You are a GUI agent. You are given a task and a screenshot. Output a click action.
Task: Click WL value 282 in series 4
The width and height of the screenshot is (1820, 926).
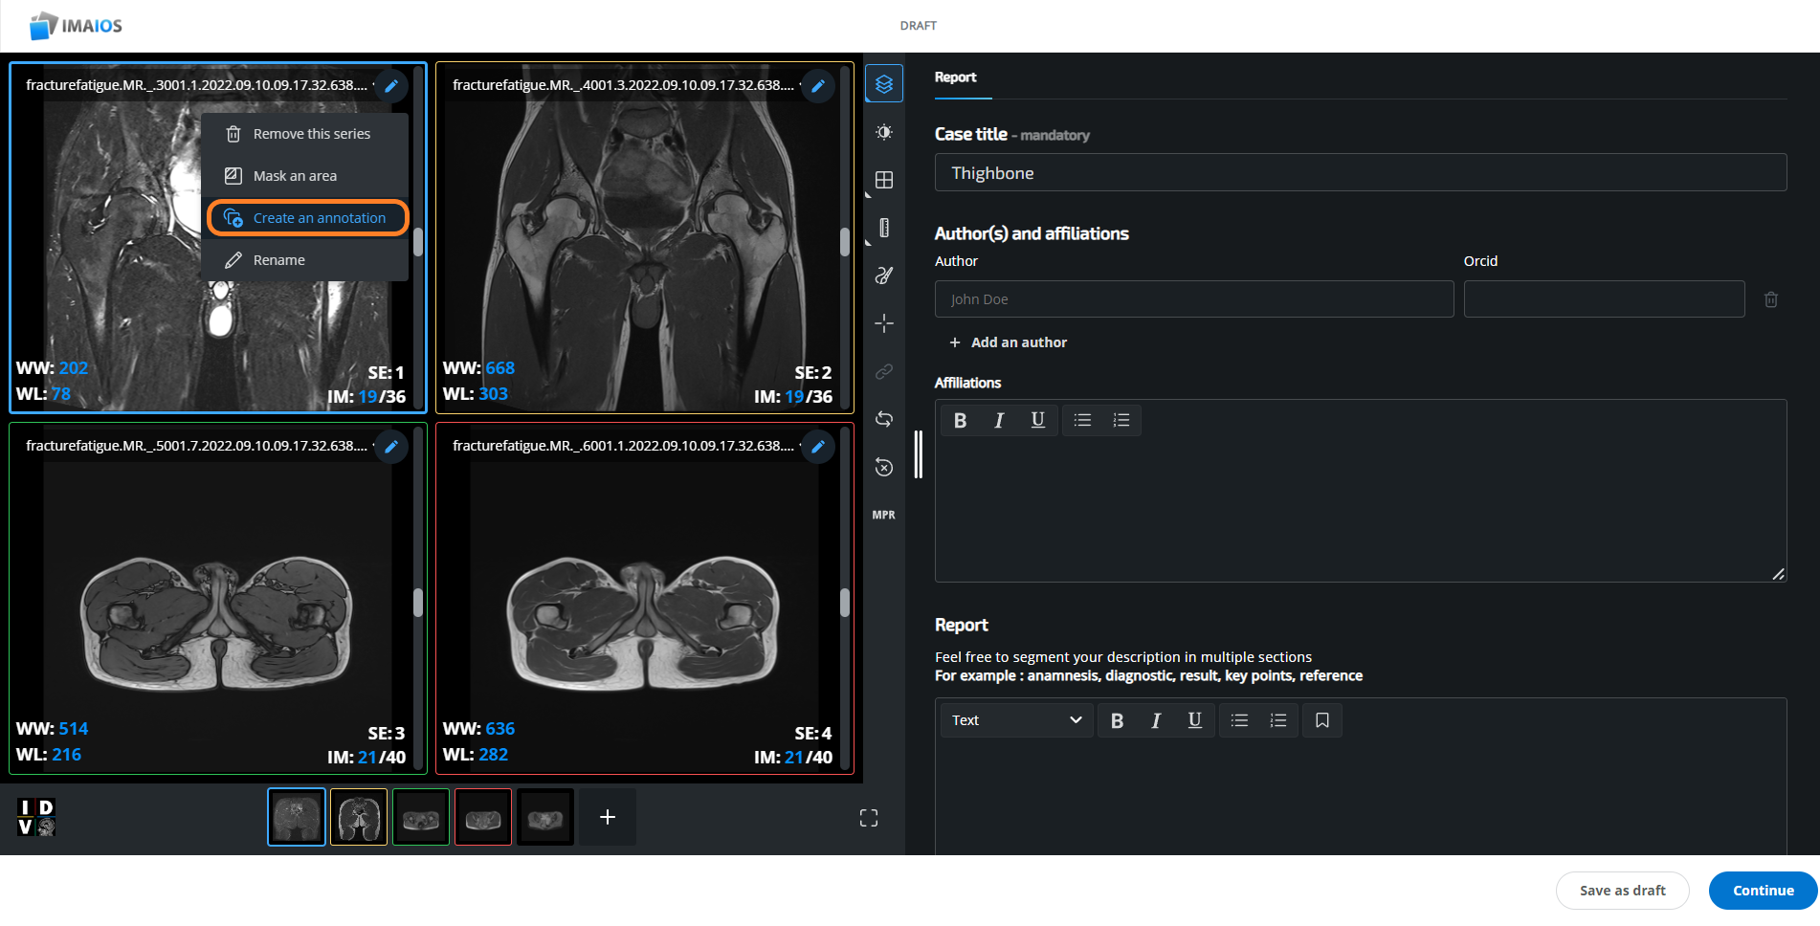pos(493,755)
